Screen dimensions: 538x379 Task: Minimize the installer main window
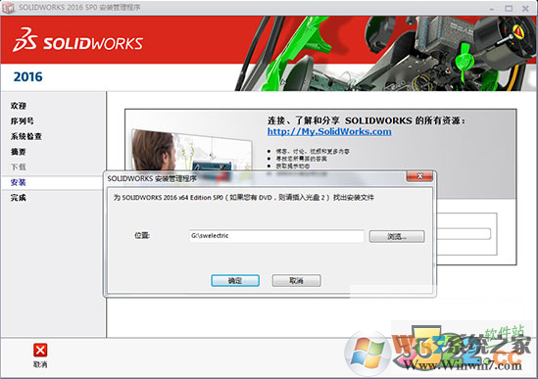492,9
